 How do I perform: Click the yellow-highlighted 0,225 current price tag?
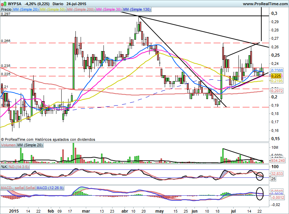(x=276, y=76)
